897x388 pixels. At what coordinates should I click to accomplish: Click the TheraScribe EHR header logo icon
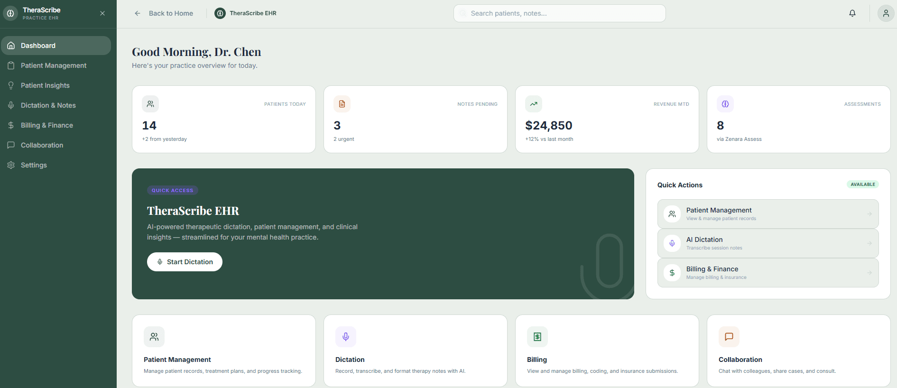[220, 13]
